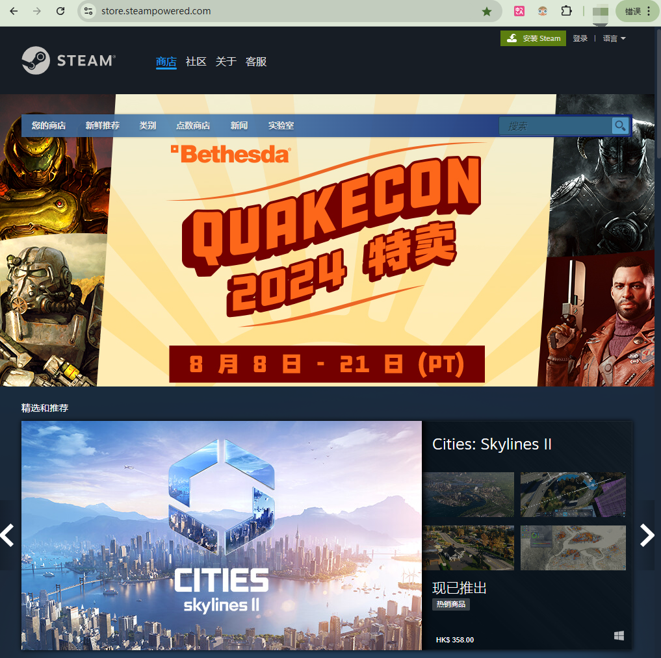
Task: Open the pink translate extension icon
Action: pos(519,12)
